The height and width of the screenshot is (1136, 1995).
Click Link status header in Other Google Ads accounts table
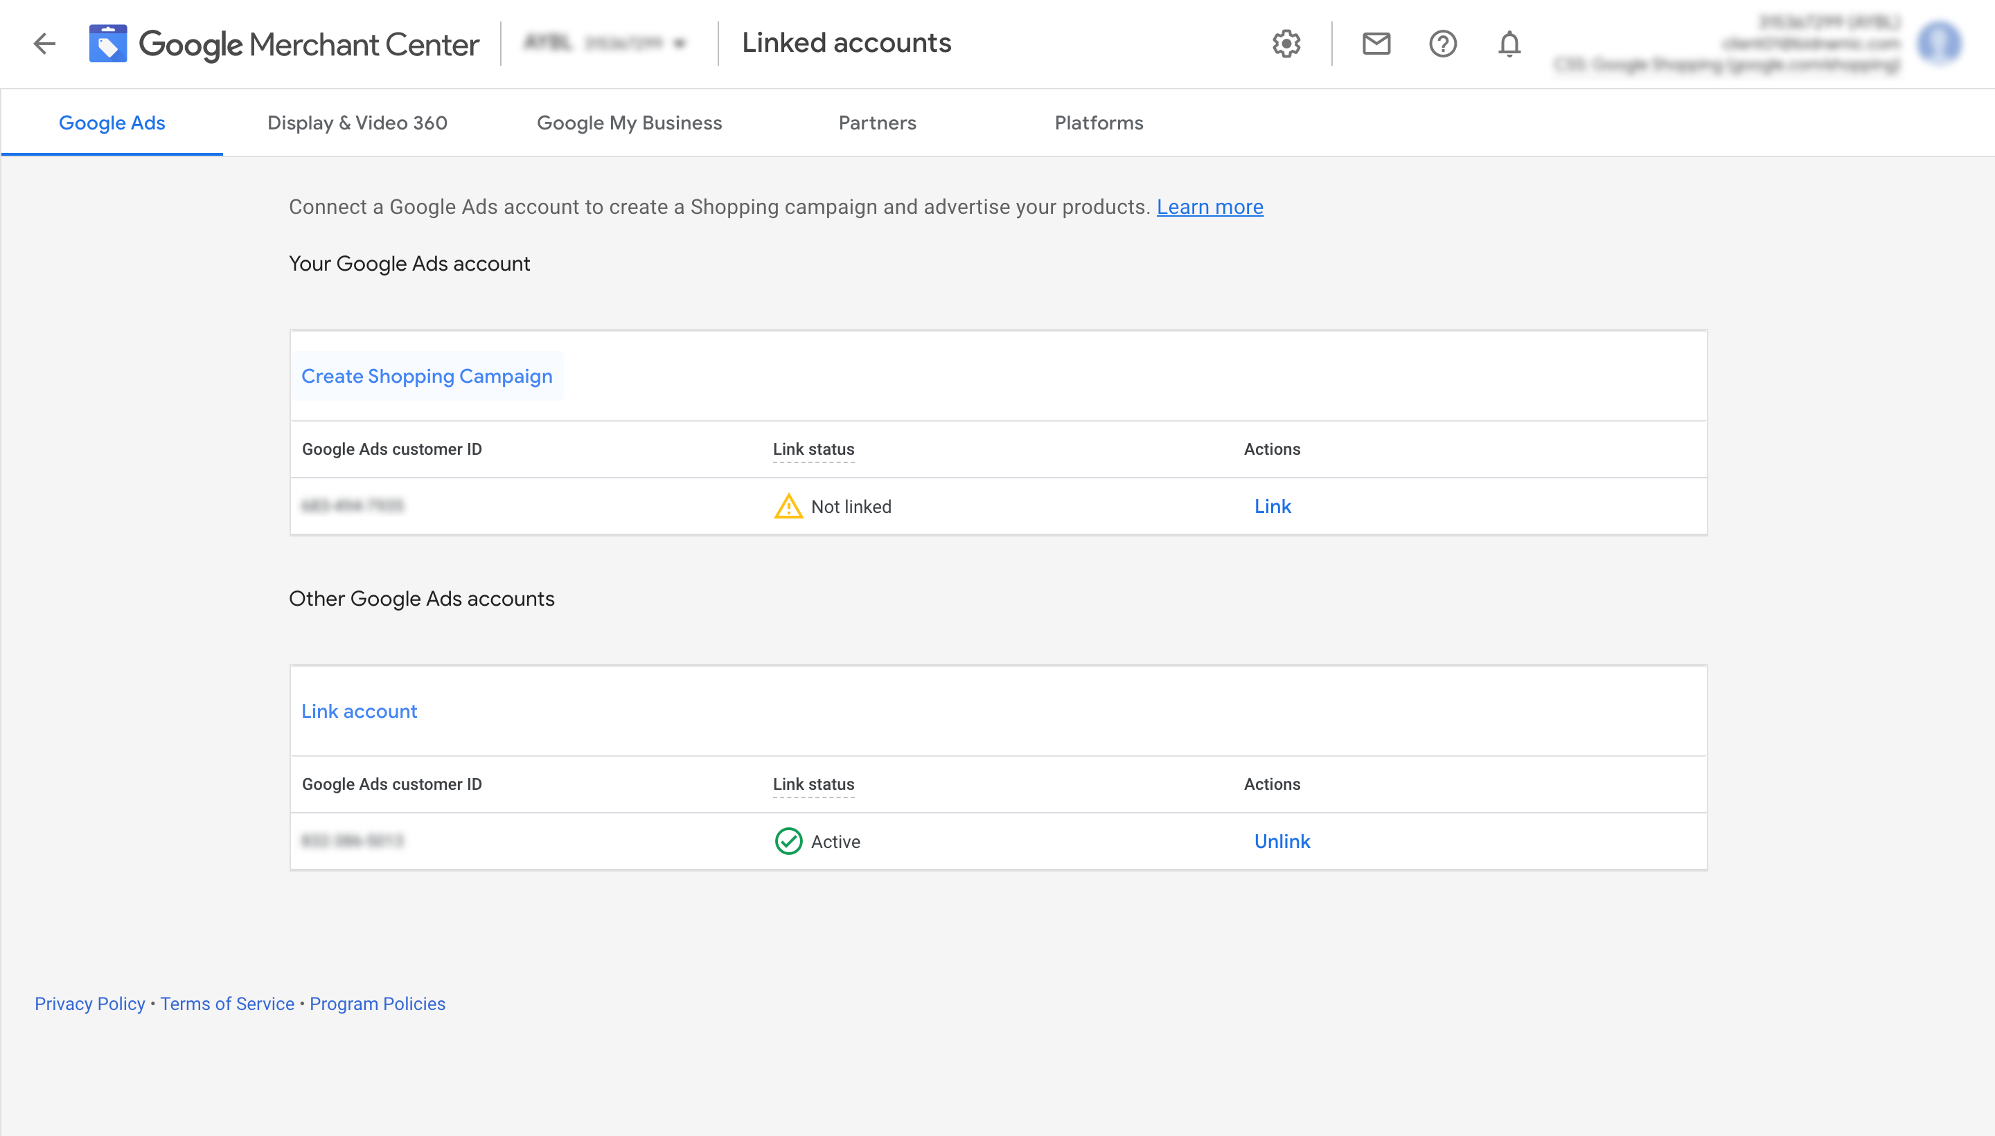click(813, 784)
